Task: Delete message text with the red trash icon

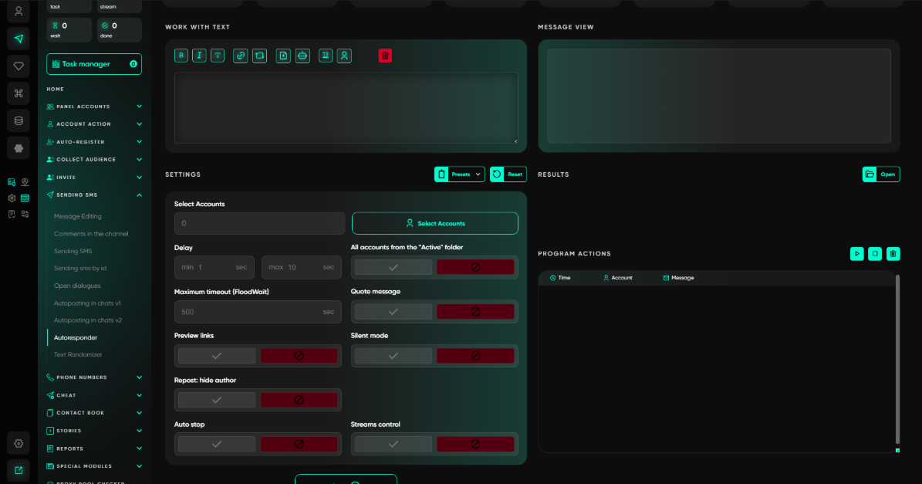Action: 385,56
